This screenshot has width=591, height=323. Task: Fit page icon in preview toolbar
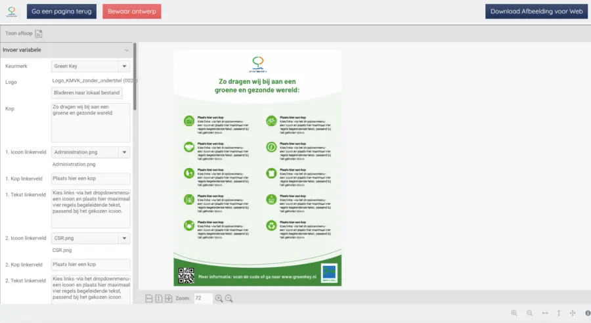[169, 299]
